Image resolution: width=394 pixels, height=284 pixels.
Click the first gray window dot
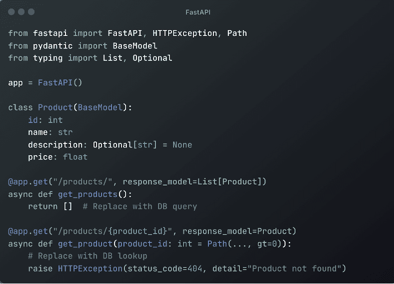11,12
